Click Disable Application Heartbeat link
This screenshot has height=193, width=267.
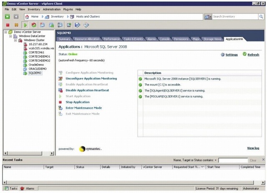pyautogui.click(x=87, y=90)
